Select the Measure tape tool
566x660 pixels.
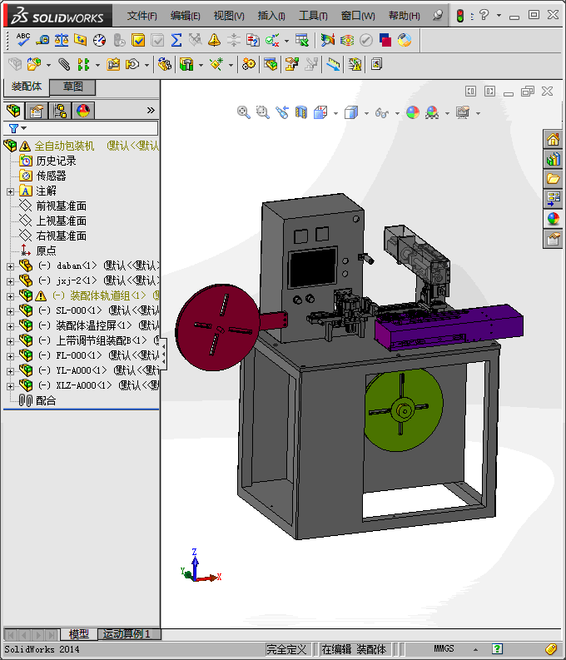pos(42,40)
